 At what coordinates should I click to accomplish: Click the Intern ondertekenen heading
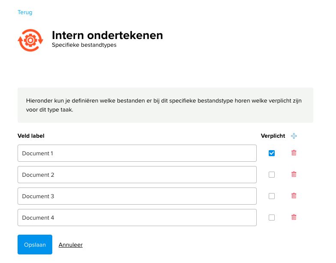pos(107,35)
